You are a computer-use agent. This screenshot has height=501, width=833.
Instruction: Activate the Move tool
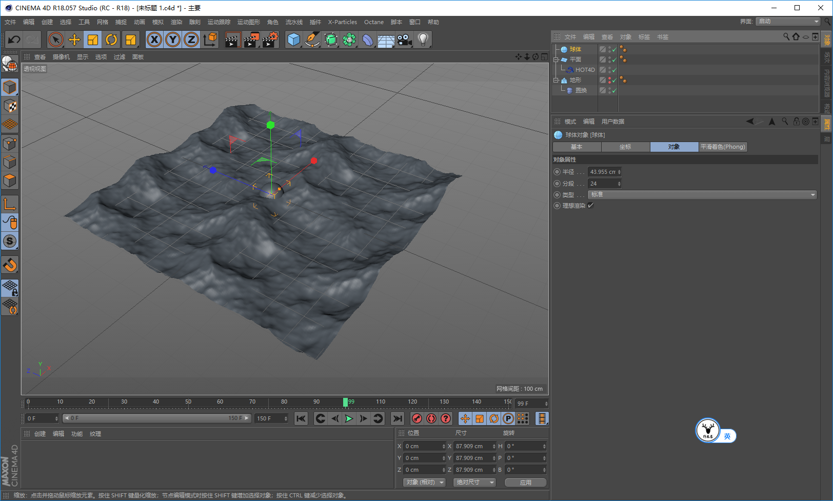(74, 39)
